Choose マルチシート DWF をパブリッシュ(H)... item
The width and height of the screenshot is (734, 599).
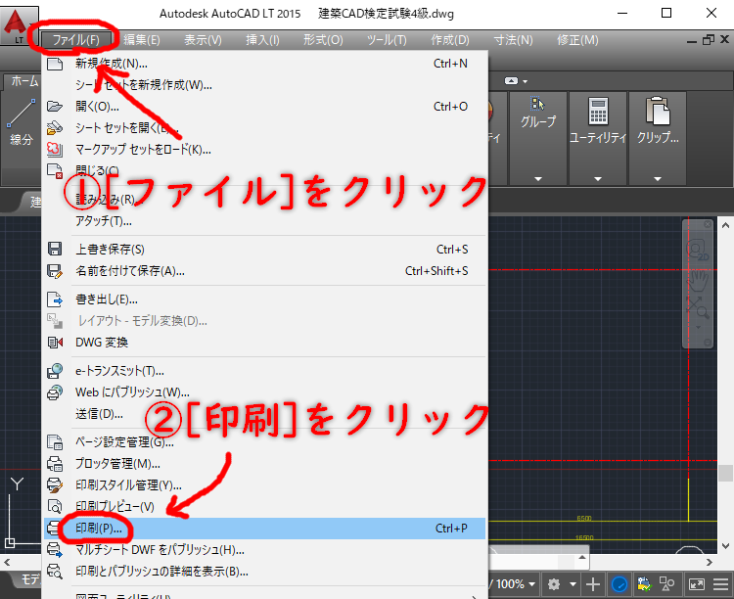coord(264,549)
